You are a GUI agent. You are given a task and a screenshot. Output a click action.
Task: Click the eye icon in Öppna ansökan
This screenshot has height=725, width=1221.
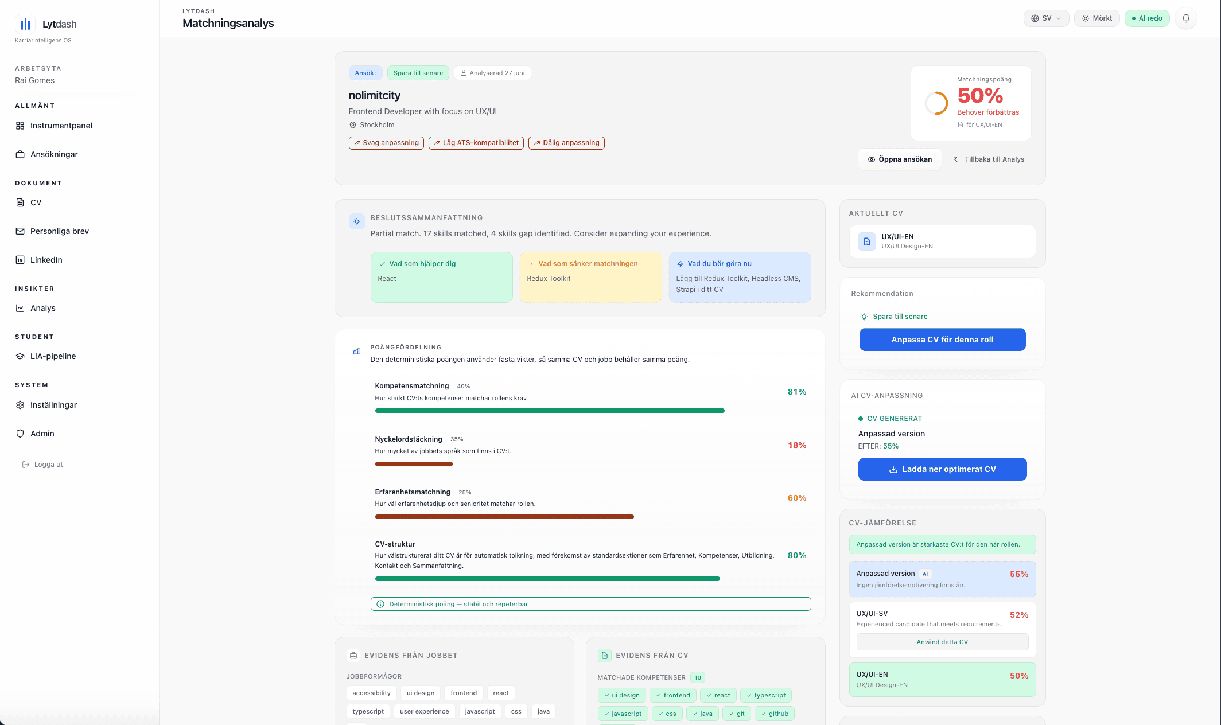872,159
